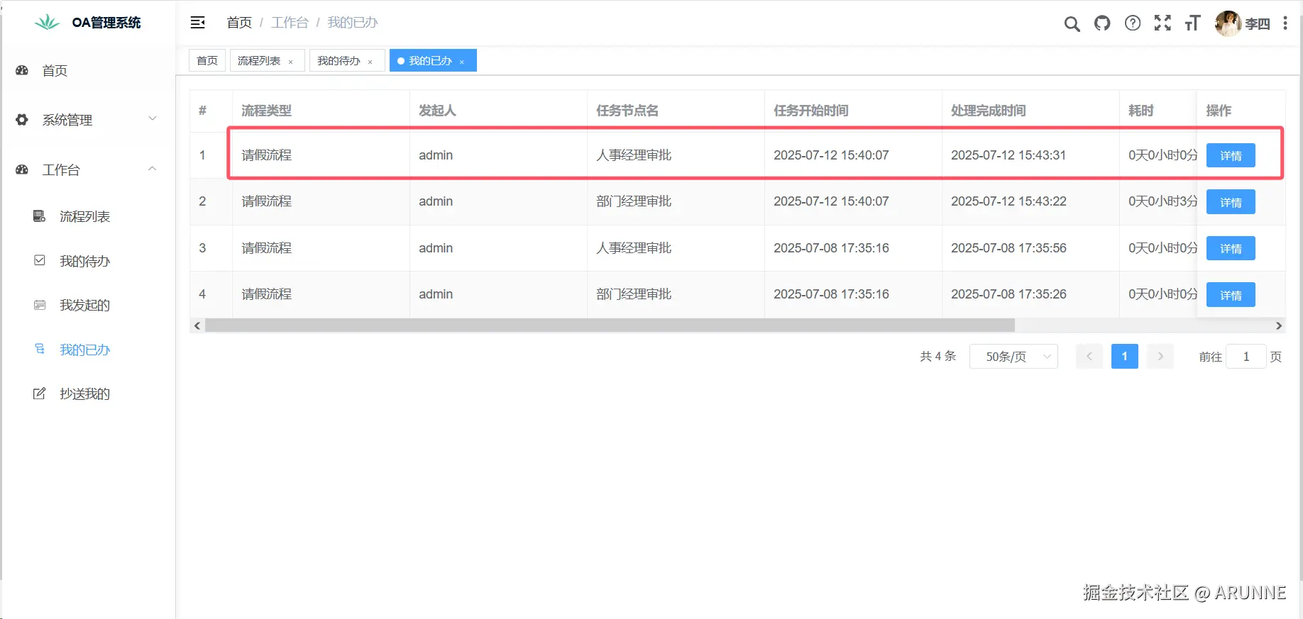Image resolution: width=1303 pixels, height=619 pixels.
Task: Click completion time 2025-07-08 17:35:56
Action: point(1008,248)
